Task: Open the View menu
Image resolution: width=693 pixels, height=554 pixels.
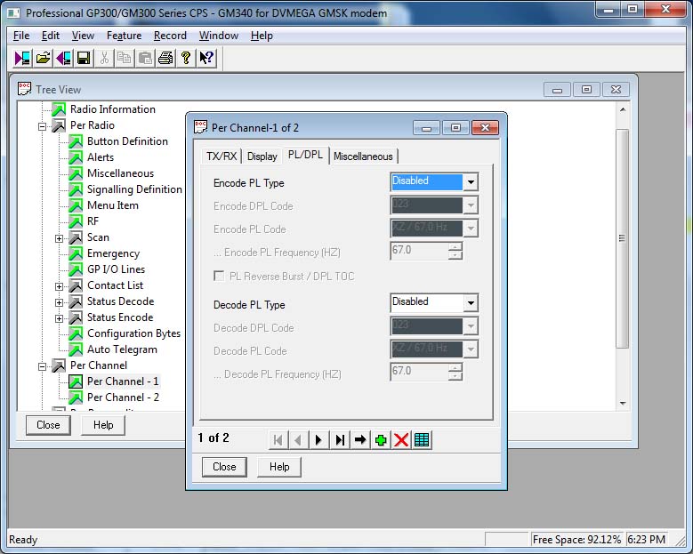Action: point(83,36)
